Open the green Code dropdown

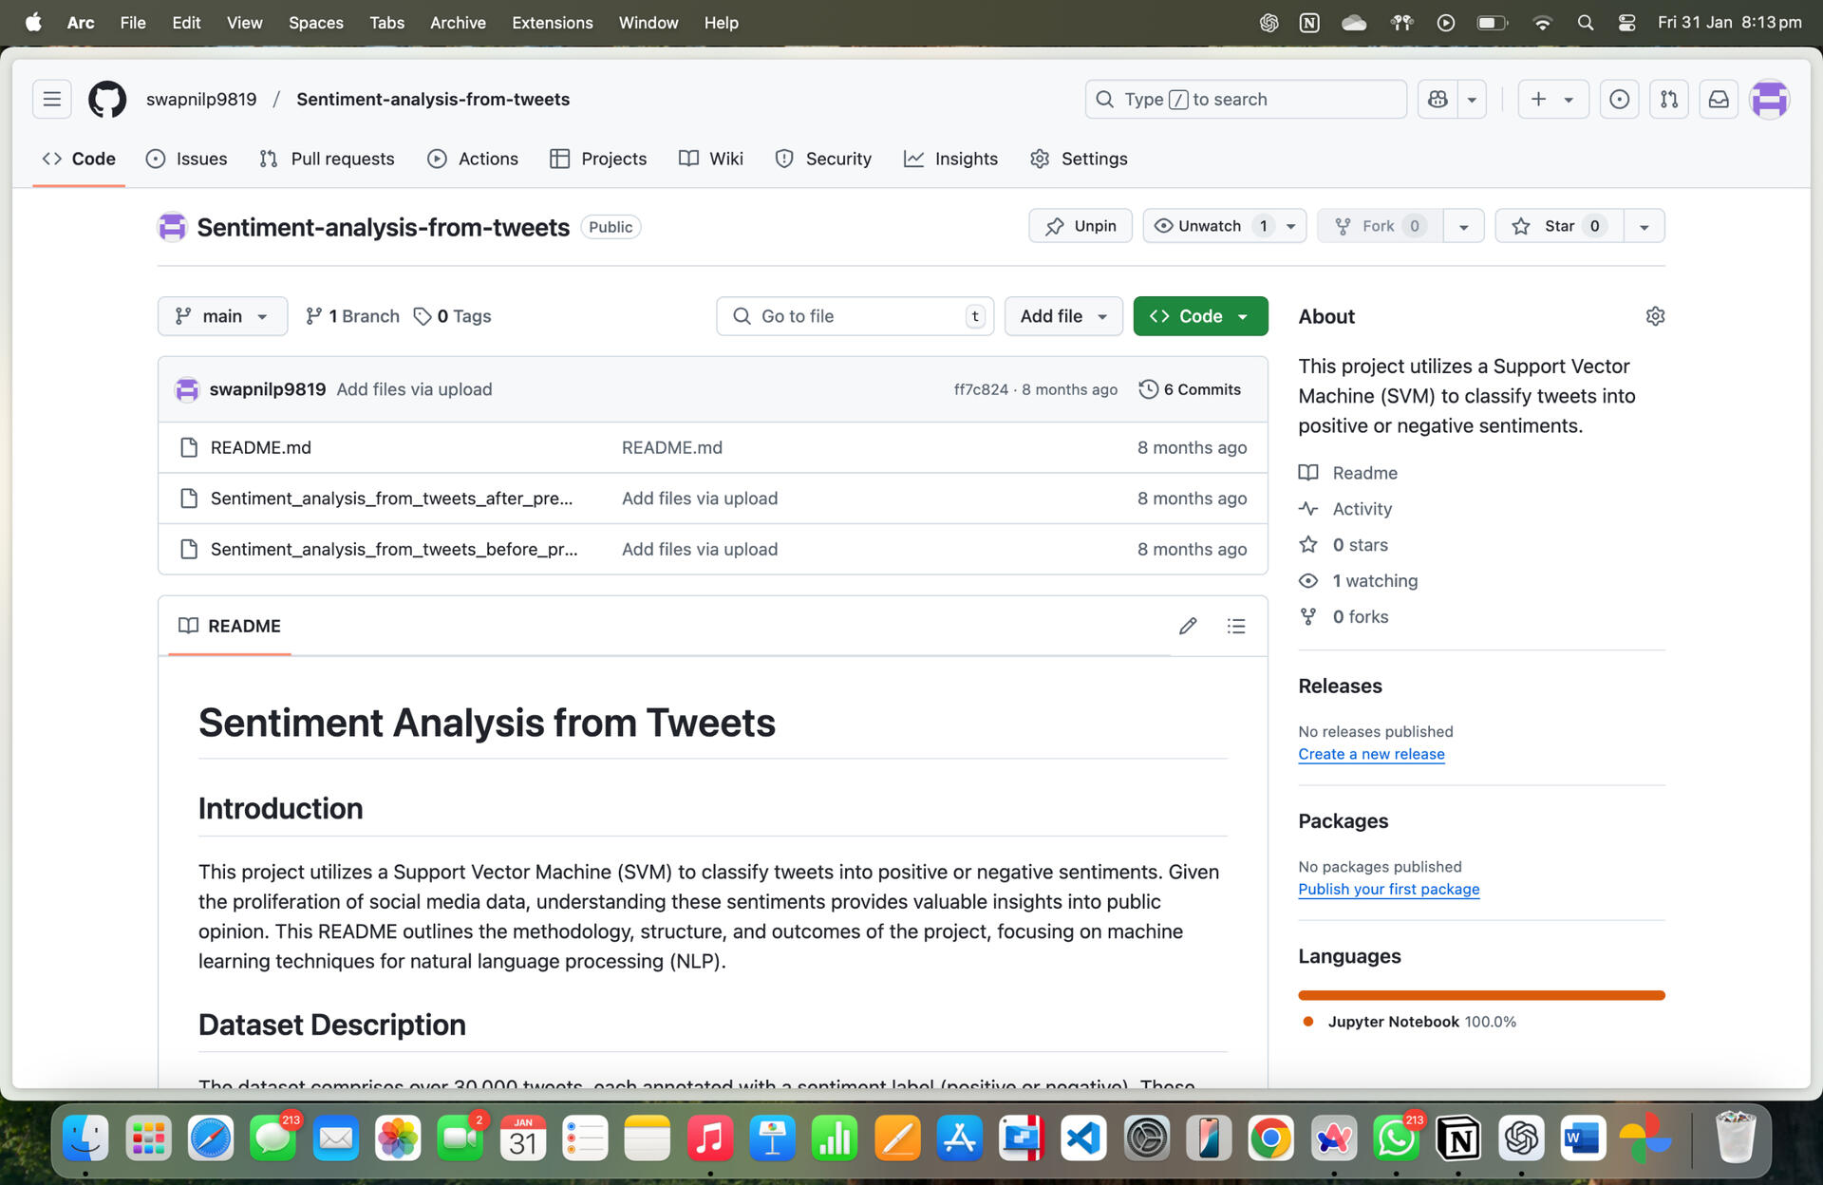[x=1200, y=316]
